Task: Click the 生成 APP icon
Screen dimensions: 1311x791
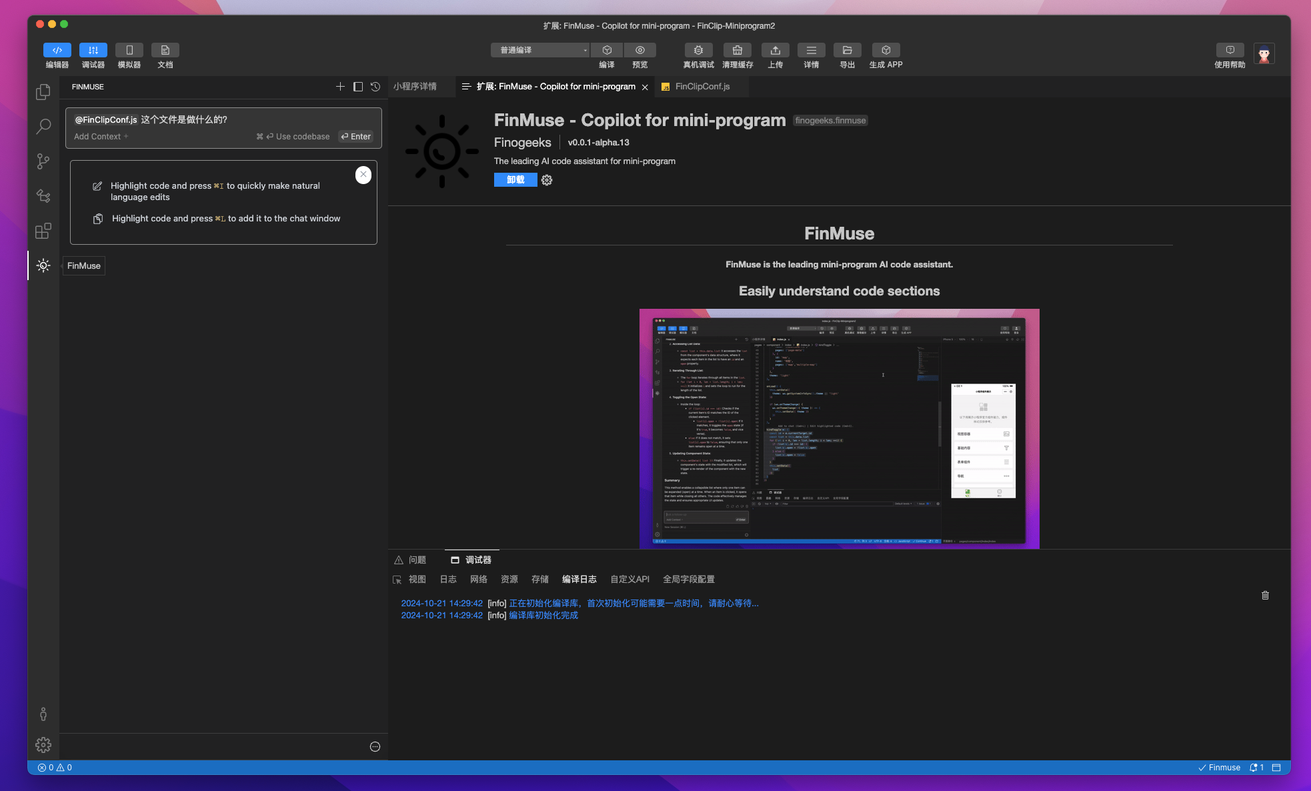Action: [x=886, y=51]
